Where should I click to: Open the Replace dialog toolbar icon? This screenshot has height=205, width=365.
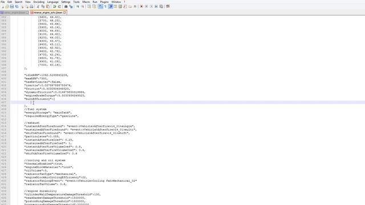coord(71,6)
